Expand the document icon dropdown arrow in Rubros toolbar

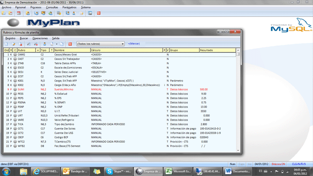[x=57, y=44]
